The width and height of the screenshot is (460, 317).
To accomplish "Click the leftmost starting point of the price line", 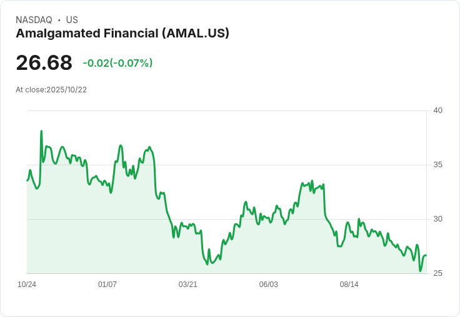I will coord(27,180).
